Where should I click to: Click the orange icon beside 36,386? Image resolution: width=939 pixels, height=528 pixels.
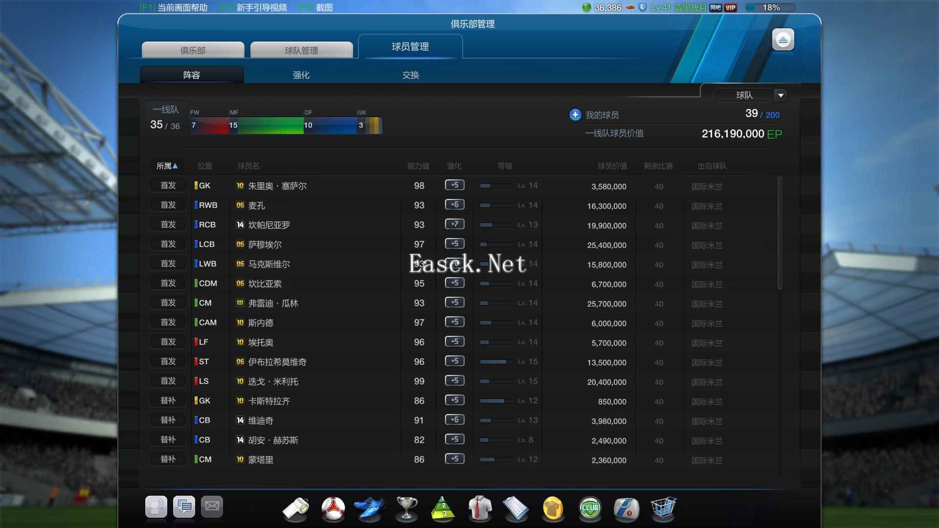630,7
